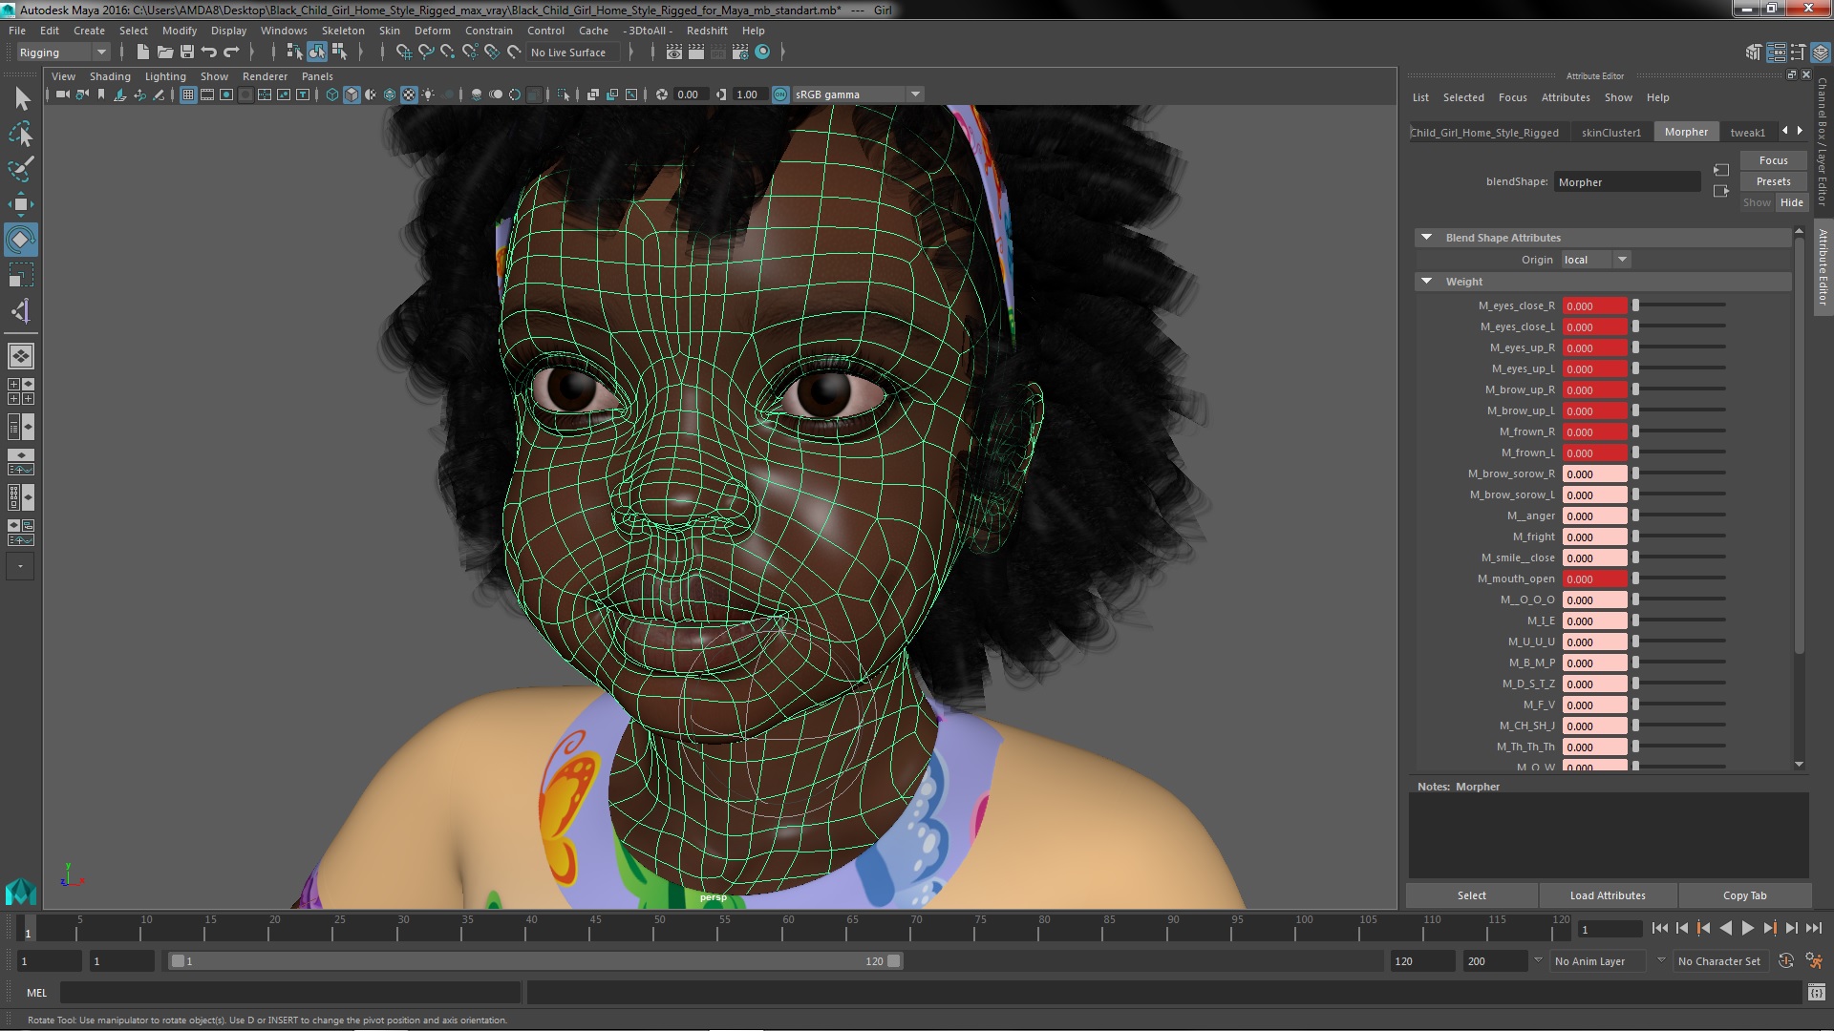Toggle auto keyframe
Screen dimensions: 1834x1031
click(x=1786, y=961)
